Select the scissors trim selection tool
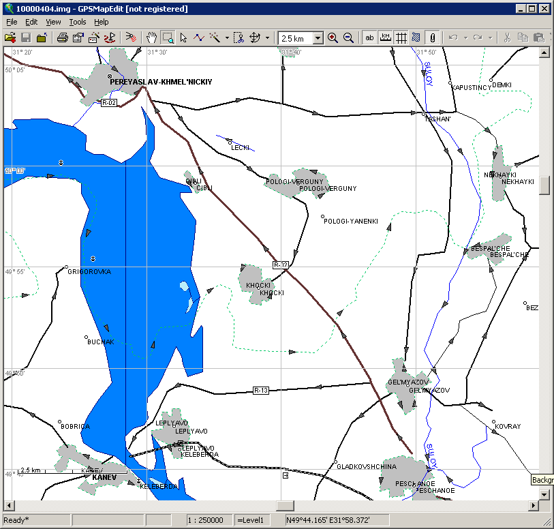 click(238, 37)
